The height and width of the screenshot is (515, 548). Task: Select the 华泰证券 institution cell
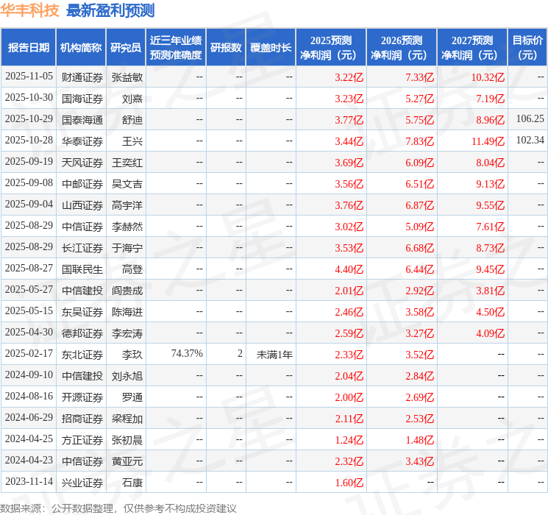click(82, 141)
